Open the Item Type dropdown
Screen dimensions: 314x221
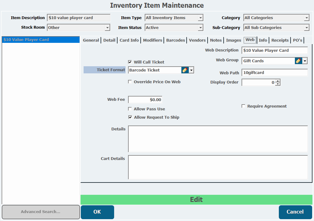tap(200, 18)
